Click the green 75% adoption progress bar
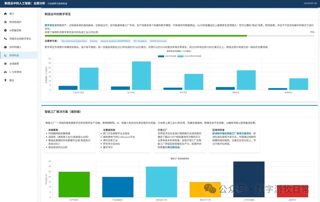The height and width of the screenshot is (202, 320). point(145,36)
